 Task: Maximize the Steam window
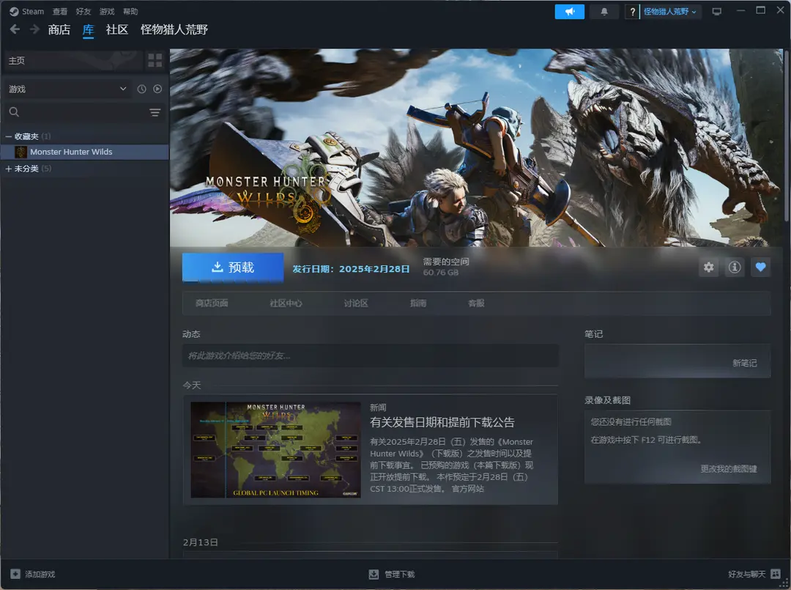pos(760,11)
